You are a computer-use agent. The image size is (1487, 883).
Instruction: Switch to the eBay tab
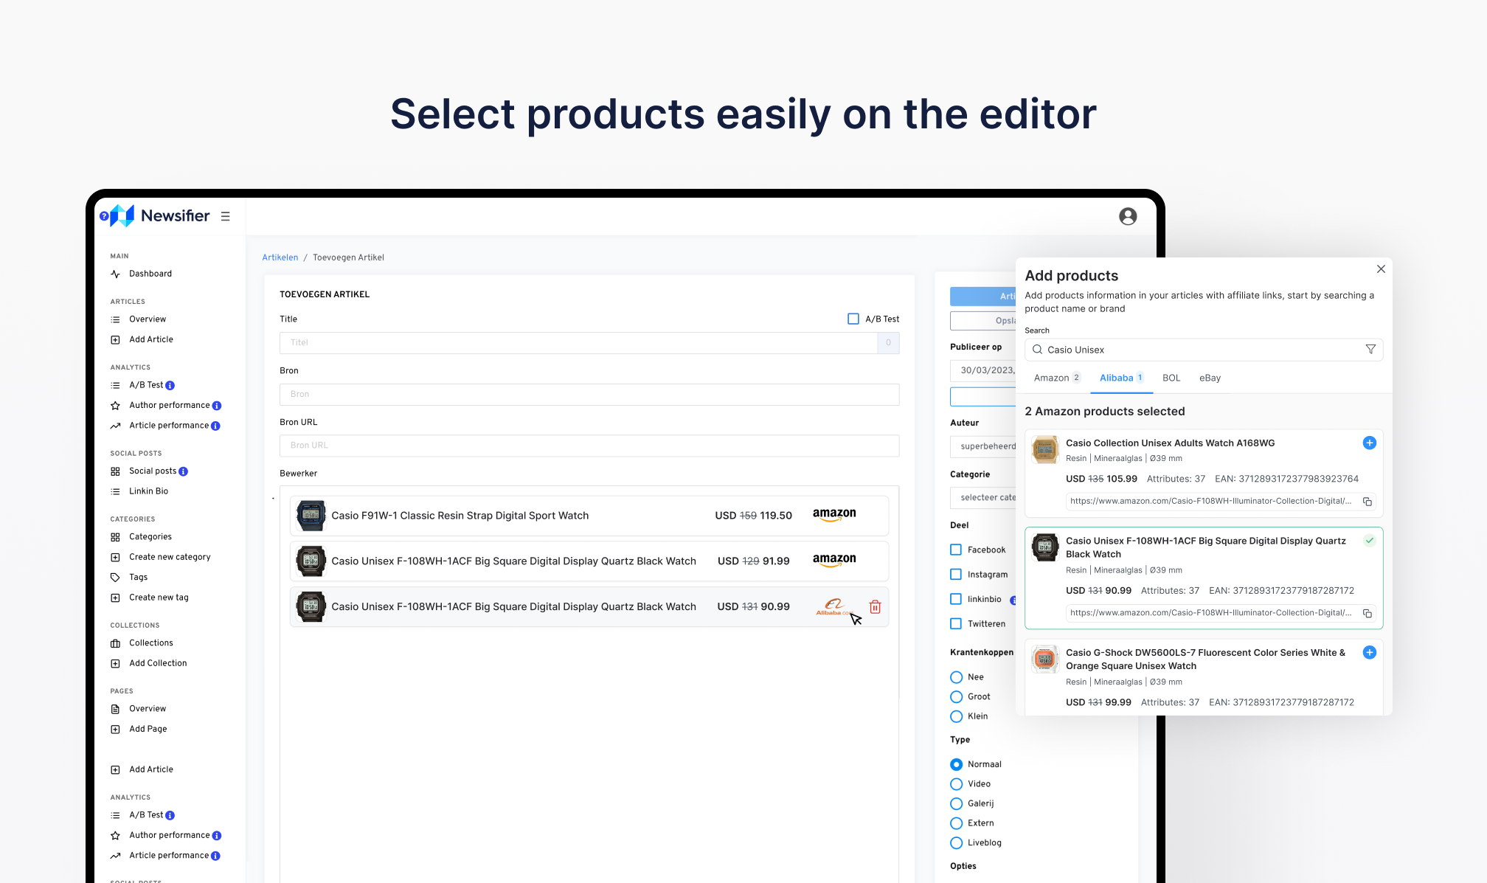coord(1210,378)
